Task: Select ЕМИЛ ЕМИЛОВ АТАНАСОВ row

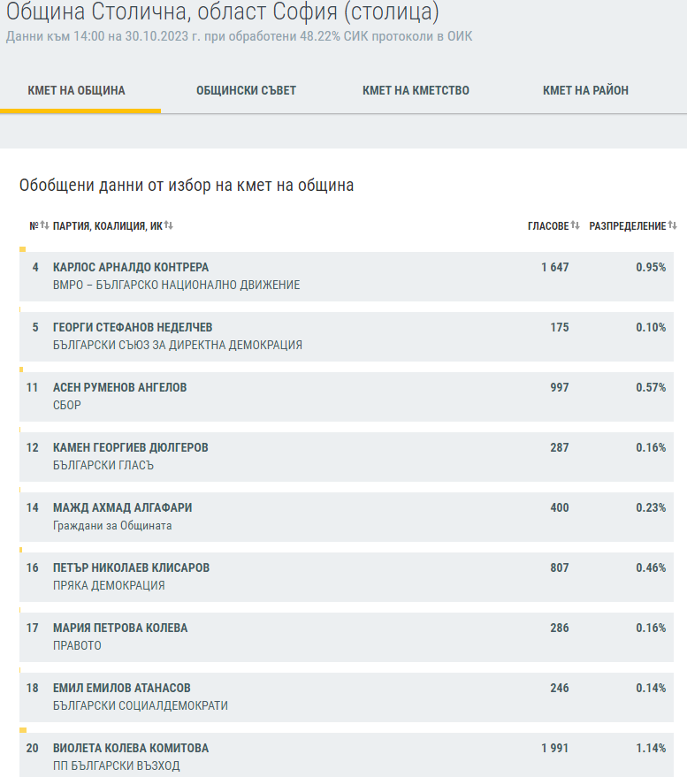Action: 121,688
